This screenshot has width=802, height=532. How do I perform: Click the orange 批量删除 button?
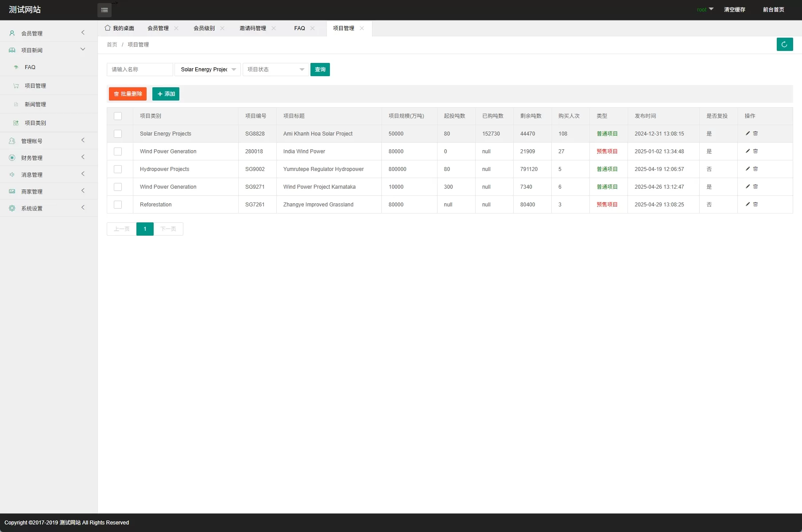128,94
